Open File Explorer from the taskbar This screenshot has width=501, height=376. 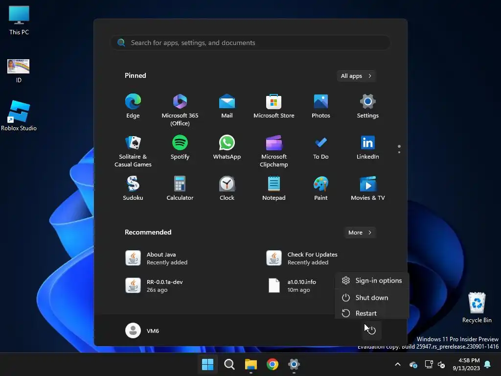coord(251,364)
